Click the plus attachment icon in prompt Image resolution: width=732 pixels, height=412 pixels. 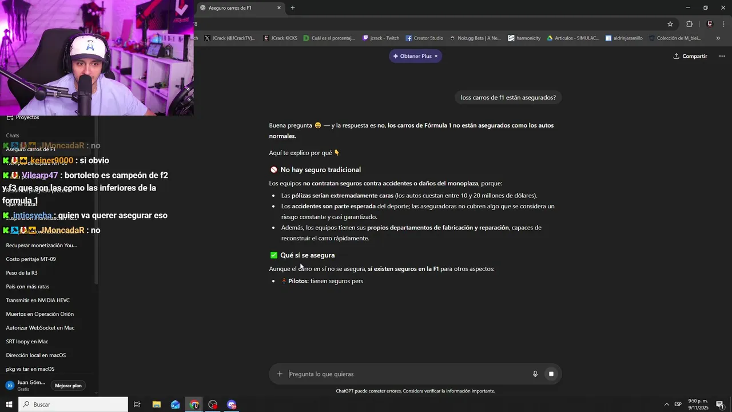[x=280, y=374]
